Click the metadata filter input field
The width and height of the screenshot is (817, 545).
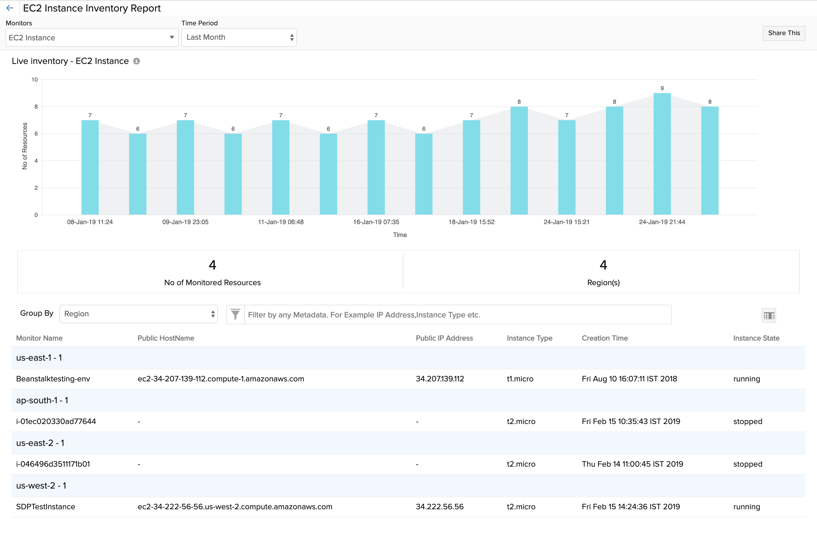457,315
